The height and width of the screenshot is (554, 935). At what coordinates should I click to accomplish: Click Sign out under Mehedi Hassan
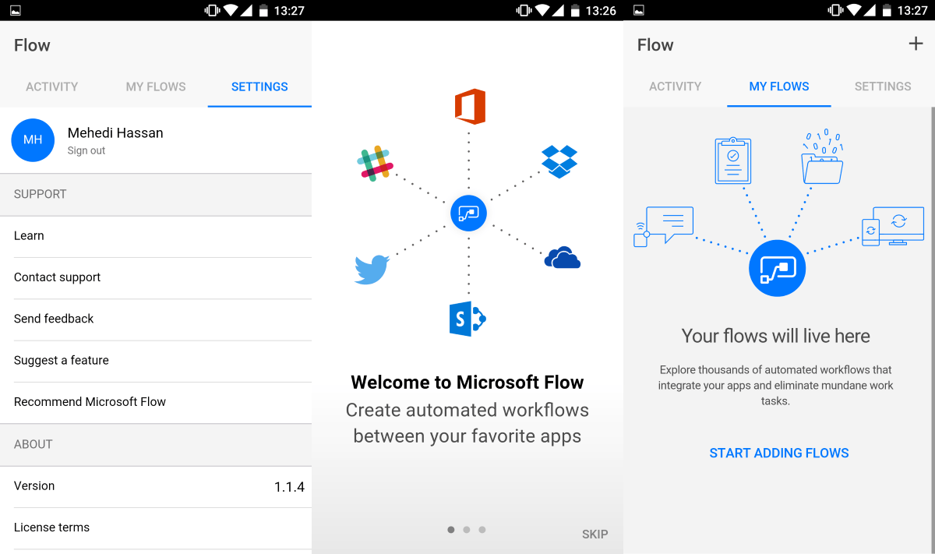86,150
